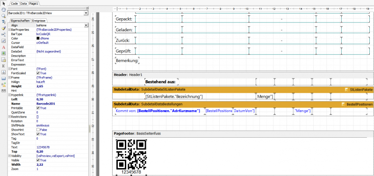This screenshot has height=176, width=374.
Task: Select the DatumVon"] field in Bestellungen band
Action: click(x=244, y=111)
